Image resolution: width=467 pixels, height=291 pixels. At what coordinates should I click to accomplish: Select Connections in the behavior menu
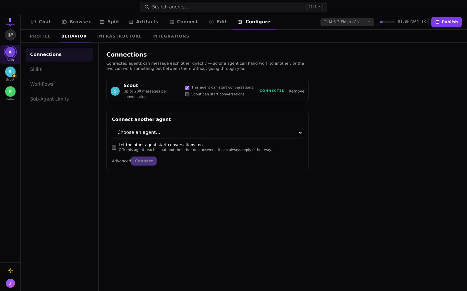(60, 54)
